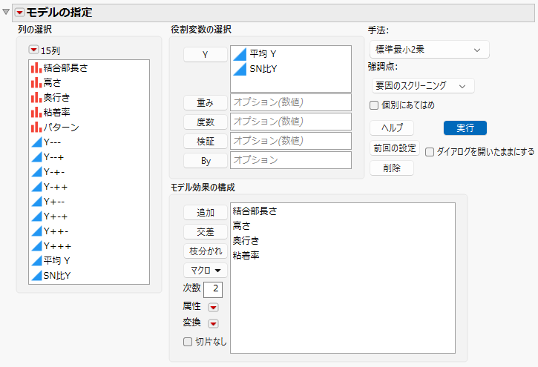This screenshot has height=367, width=538.
Task: Click the 平均 Y icon in Y role box
Action: coord(240,54)
